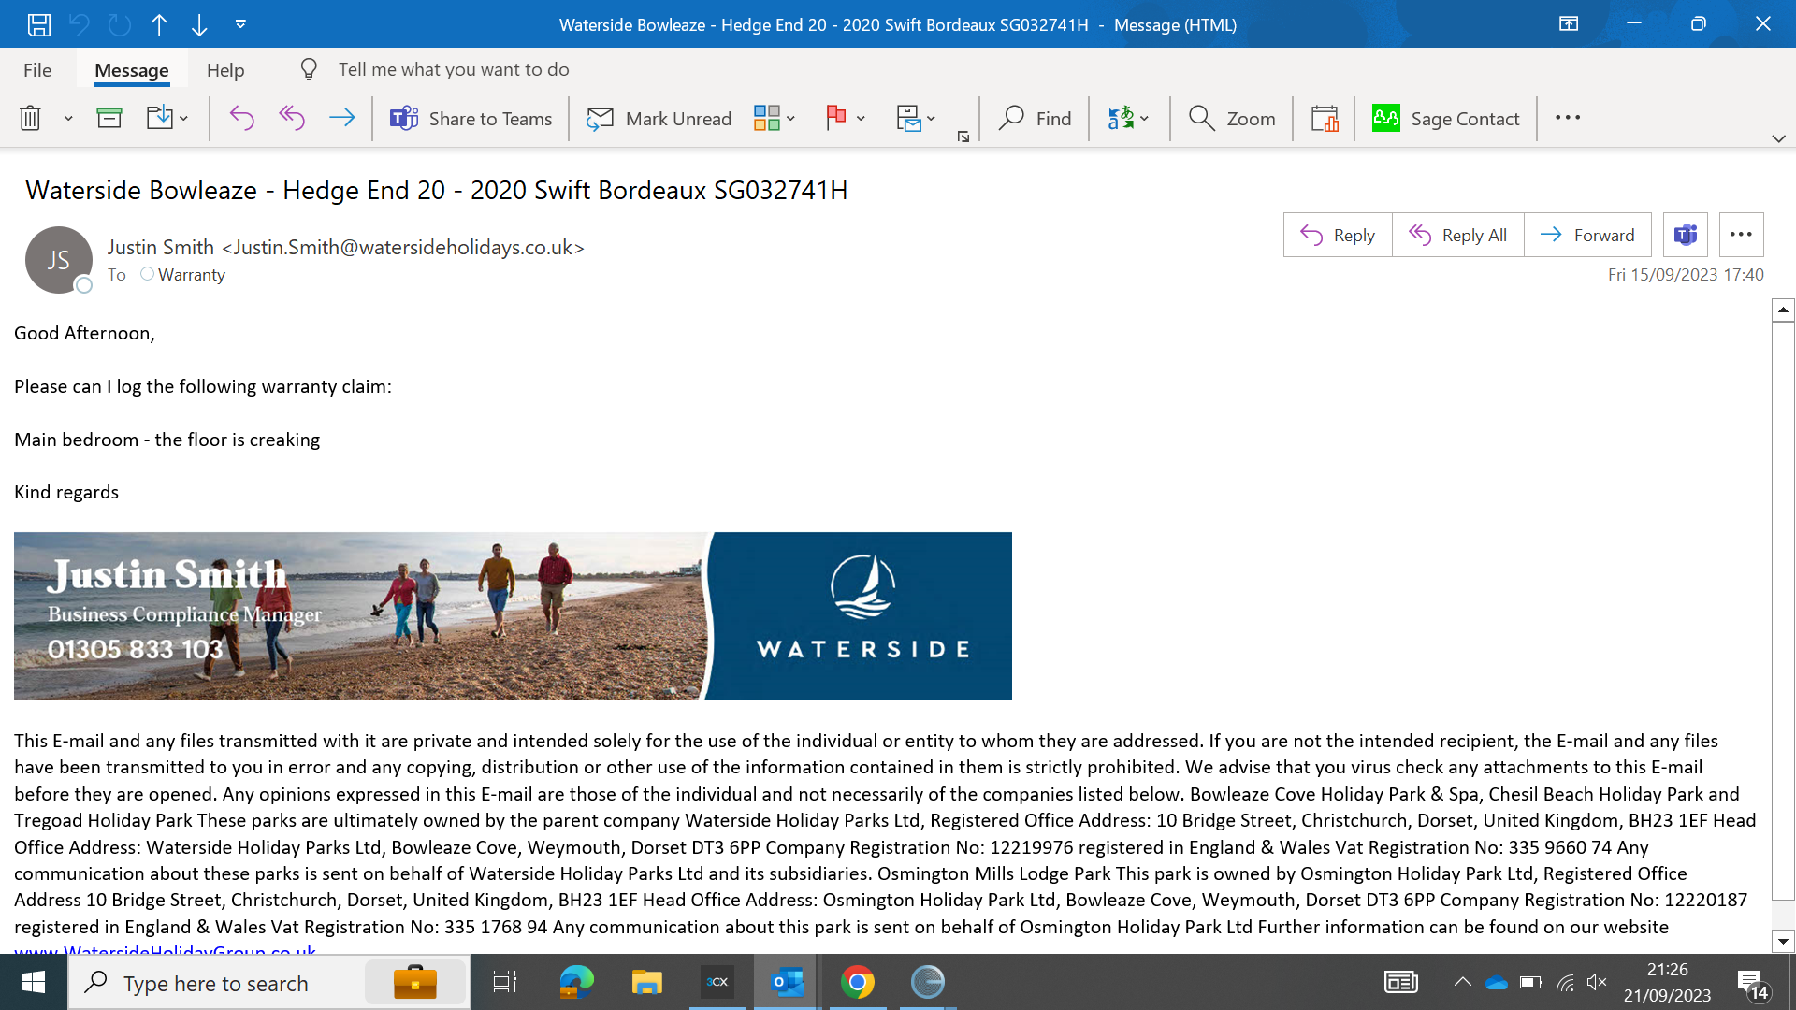Click the message scrollbar down arrow
This screenshot has width=1796, height=1010.
pos(1783,942)
